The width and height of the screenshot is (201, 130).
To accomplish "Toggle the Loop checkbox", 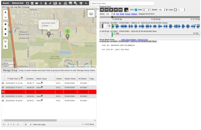I will pos(176,10).
